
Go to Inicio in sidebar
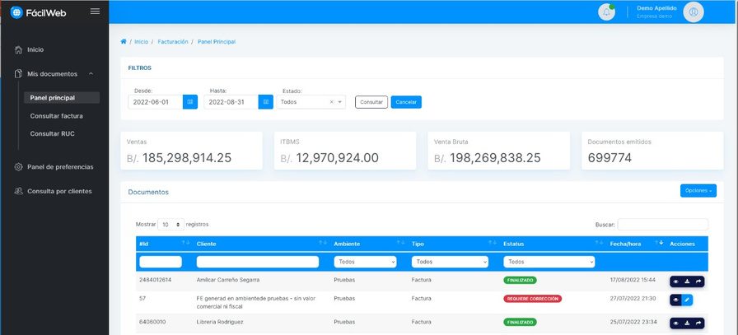pyautogui.click(x=35, y=49)
